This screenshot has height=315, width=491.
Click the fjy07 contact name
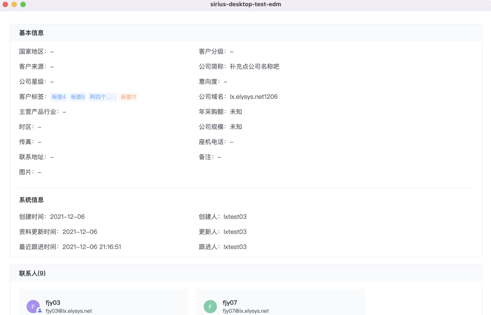click(x=230, y=303)
